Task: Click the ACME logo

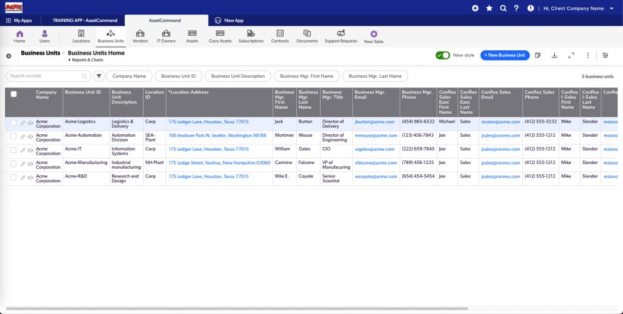Action: pyautogui.click(x=14, y=7)
